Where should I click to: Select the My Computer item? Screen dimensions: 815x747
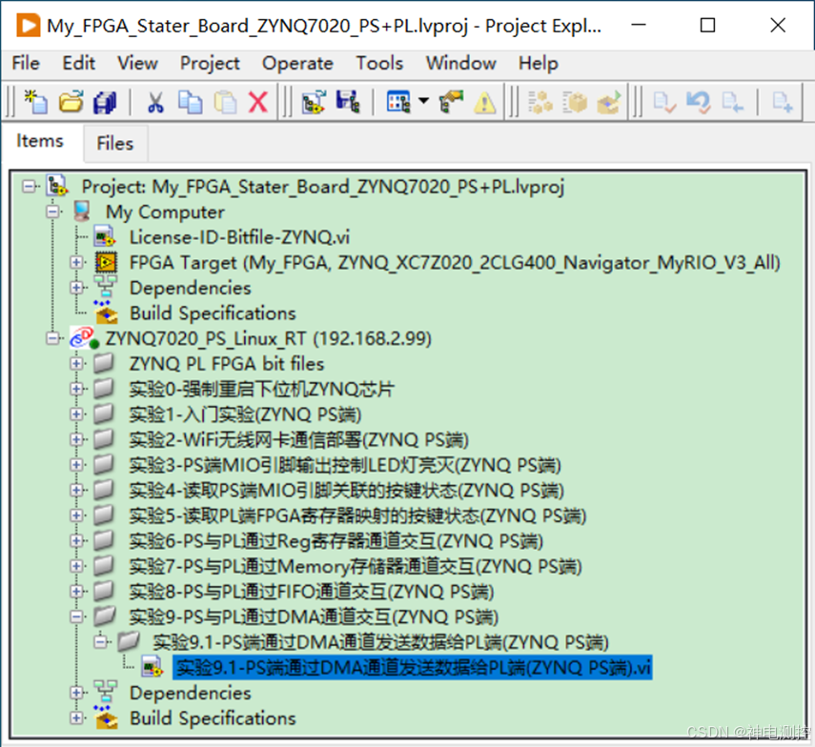tap(165, 212)
